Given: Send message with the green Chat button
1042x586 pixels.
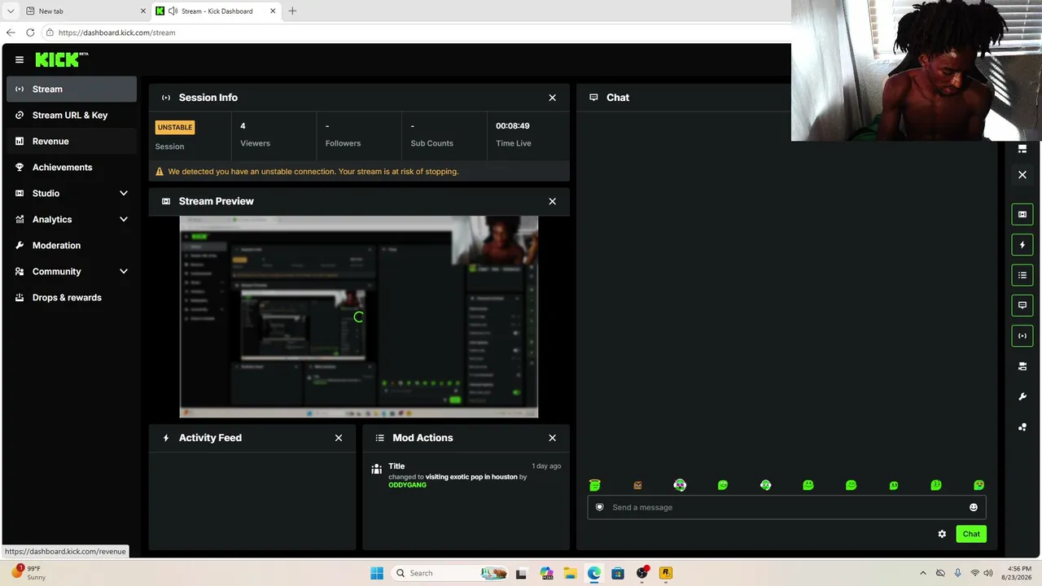Looking at the screenshot, I should coord(971,534).
